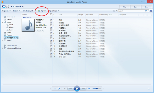Turn on shuffle in playback controls

pyautogui.click(x=55, y=89)
